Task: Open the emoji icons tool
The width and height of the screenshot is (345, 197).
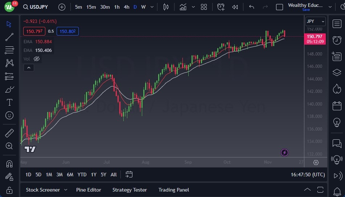Action: [9, 115]
